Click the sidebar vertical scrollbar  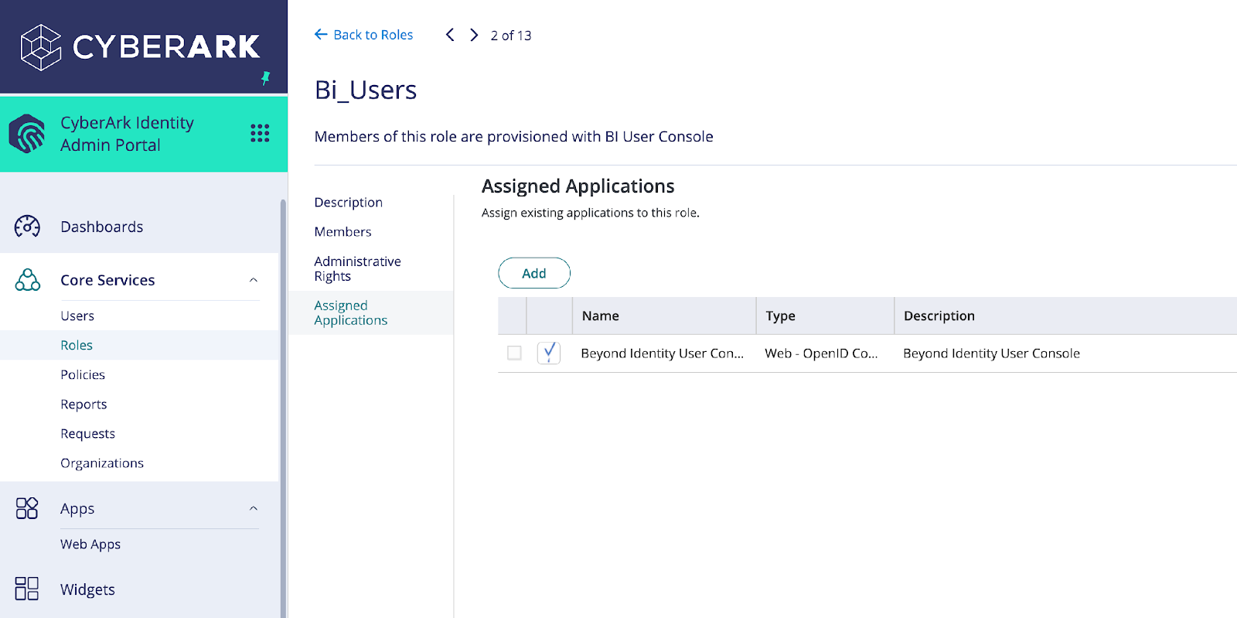[283, 408]
